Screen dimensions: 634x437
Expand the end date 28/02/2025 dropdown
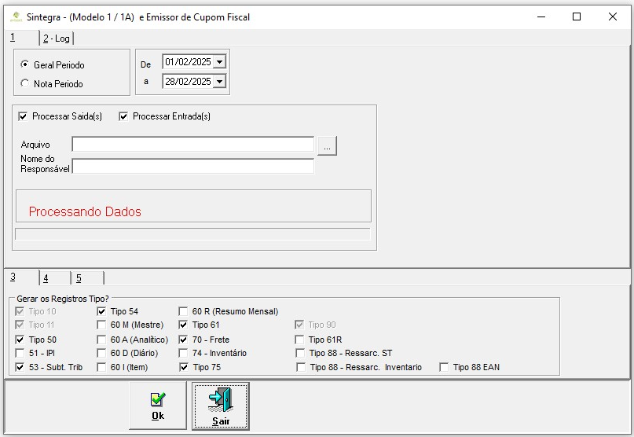(218, 82)
